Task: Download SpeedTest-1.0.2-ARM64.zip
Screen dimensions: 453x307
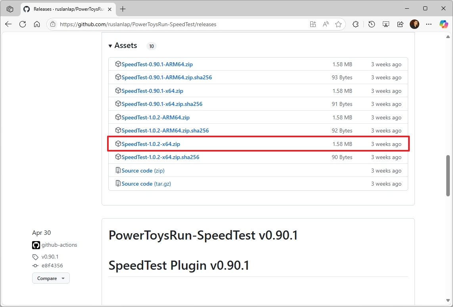Action: 155,117
